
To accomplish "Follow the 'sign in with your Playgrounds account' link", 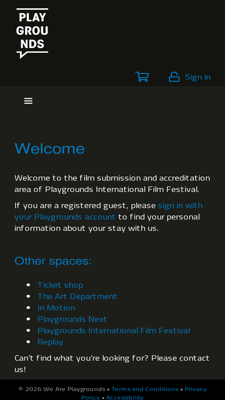I will tap(109, 211).
